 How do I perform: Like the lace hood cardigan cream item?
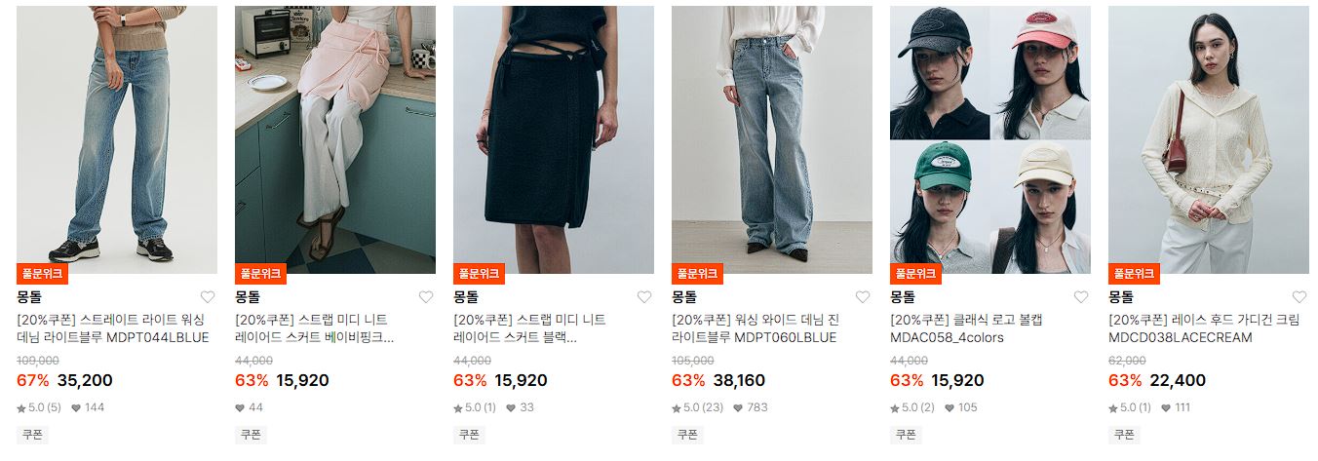click(1299, 297)
